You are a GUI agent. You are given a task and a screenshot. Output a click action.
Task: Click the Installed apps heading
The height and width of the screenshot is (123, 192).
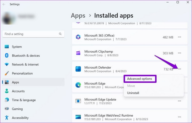[x=114, y=16]
